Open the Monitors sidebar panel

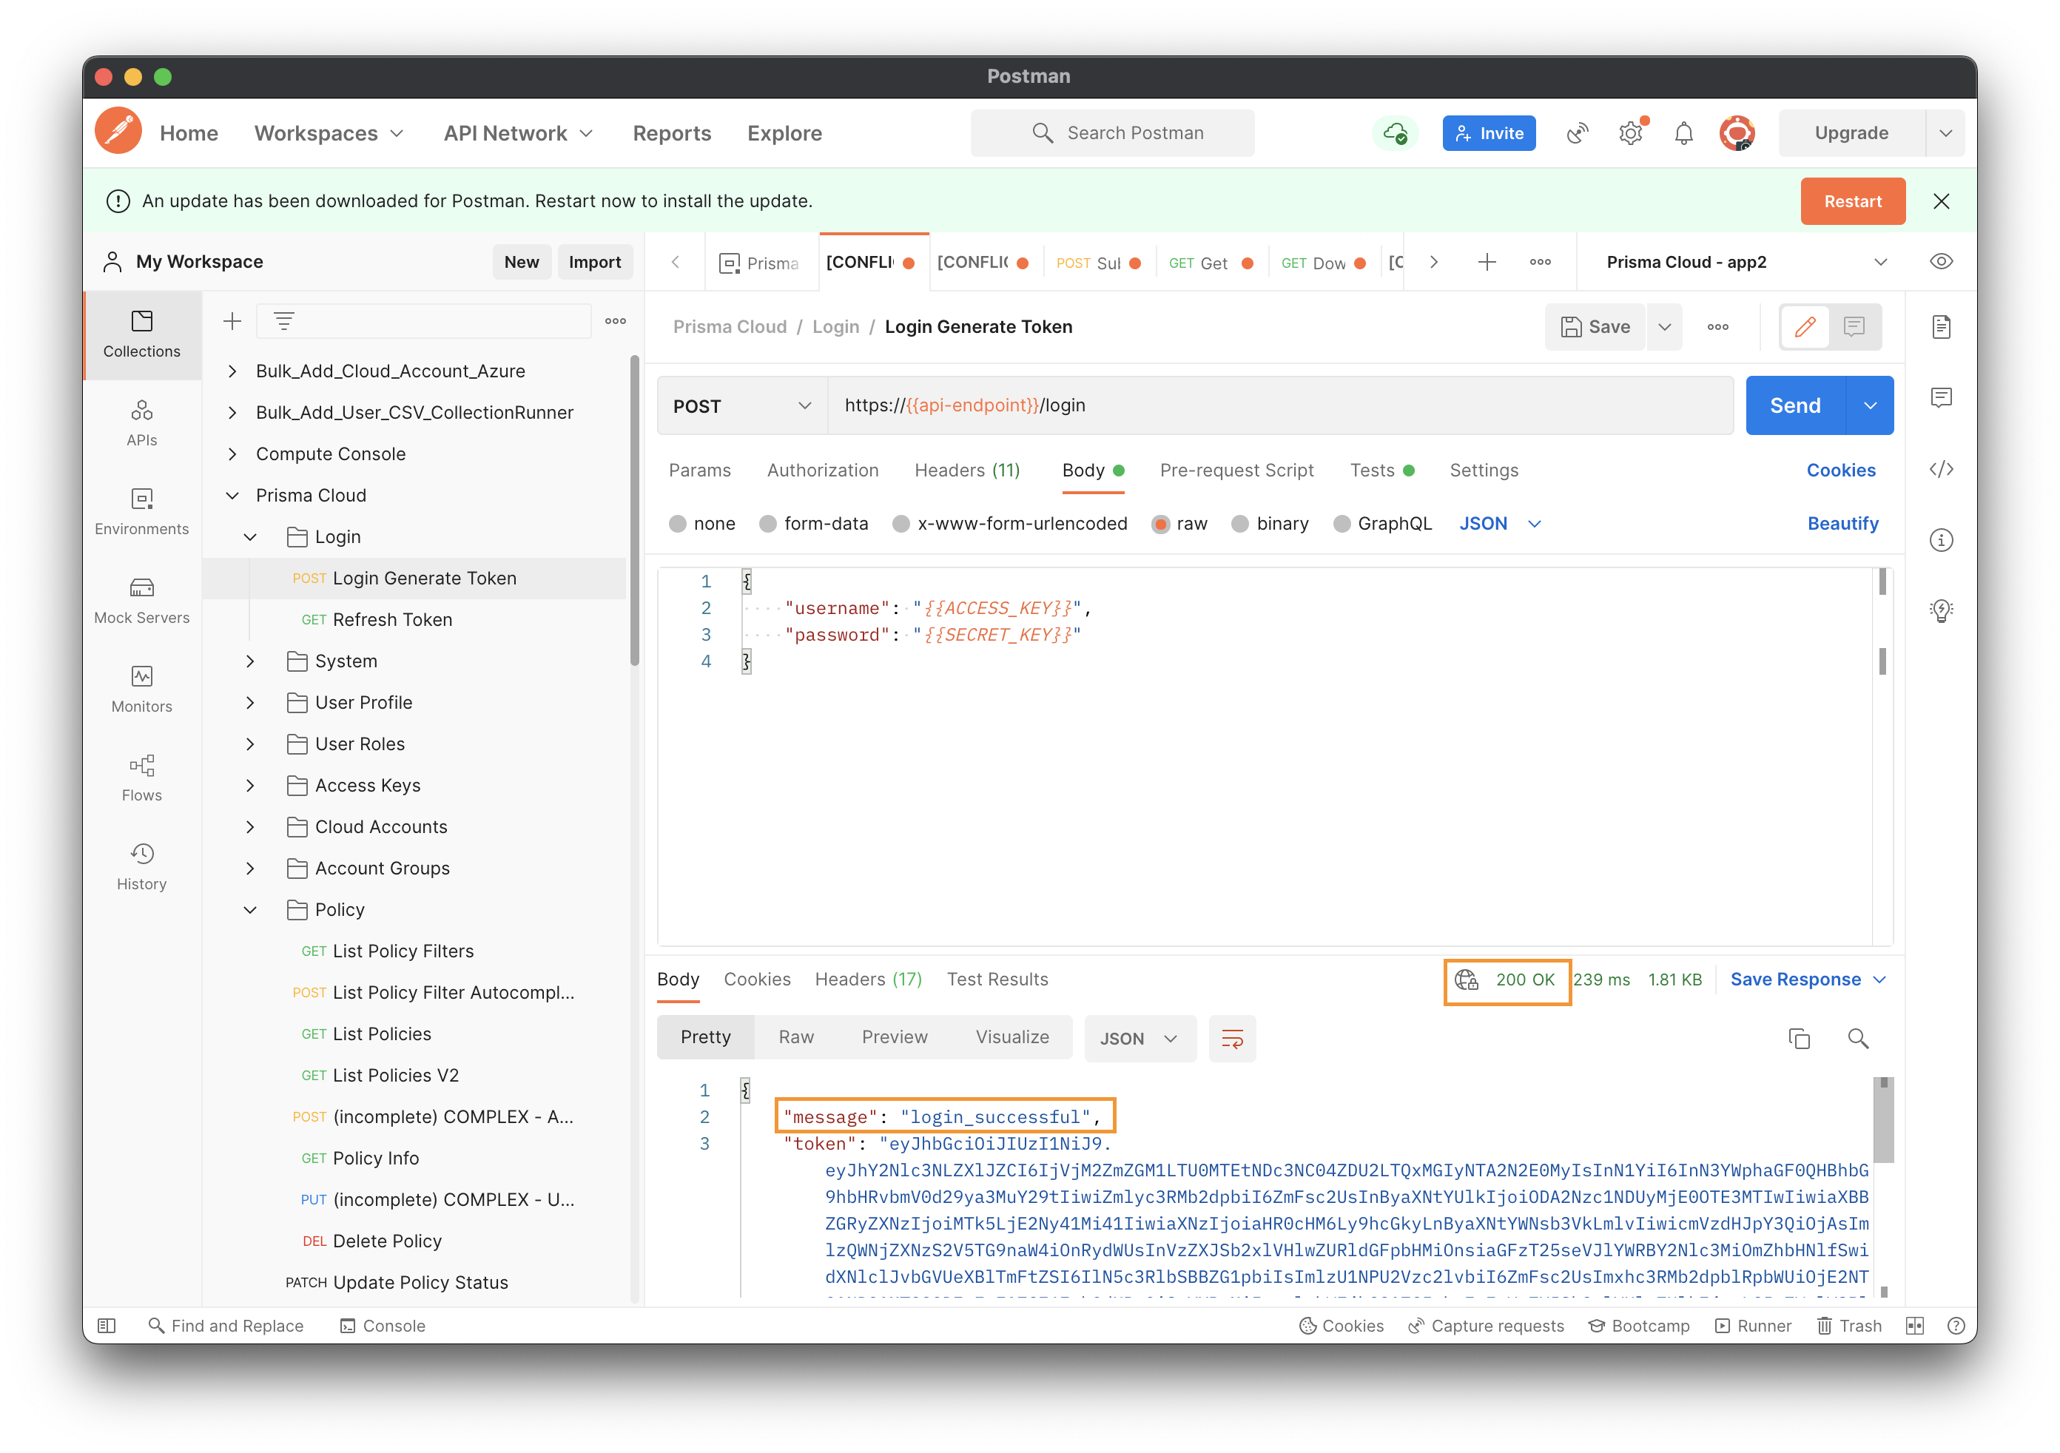coord(142,690)
